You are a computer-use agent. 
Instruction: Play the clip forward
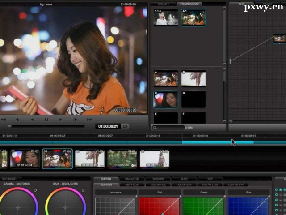(x=61, y=120)
